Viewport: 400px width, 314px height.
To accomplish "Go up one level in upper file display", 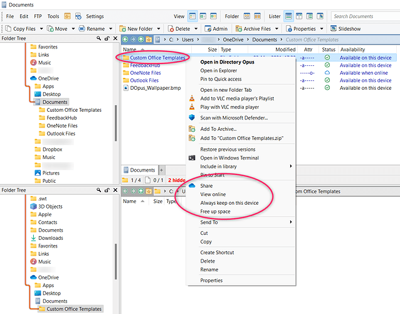I will (x=141, y=40).
